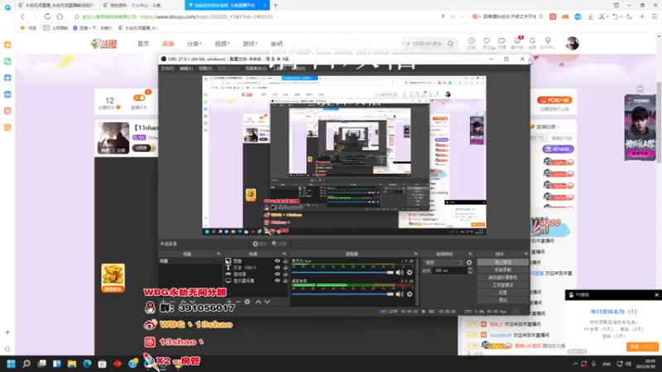The width and height of the screenshot is (662, 372).
Task: Adjust the transition duration stepper arrows
Action: pos(470,271)
